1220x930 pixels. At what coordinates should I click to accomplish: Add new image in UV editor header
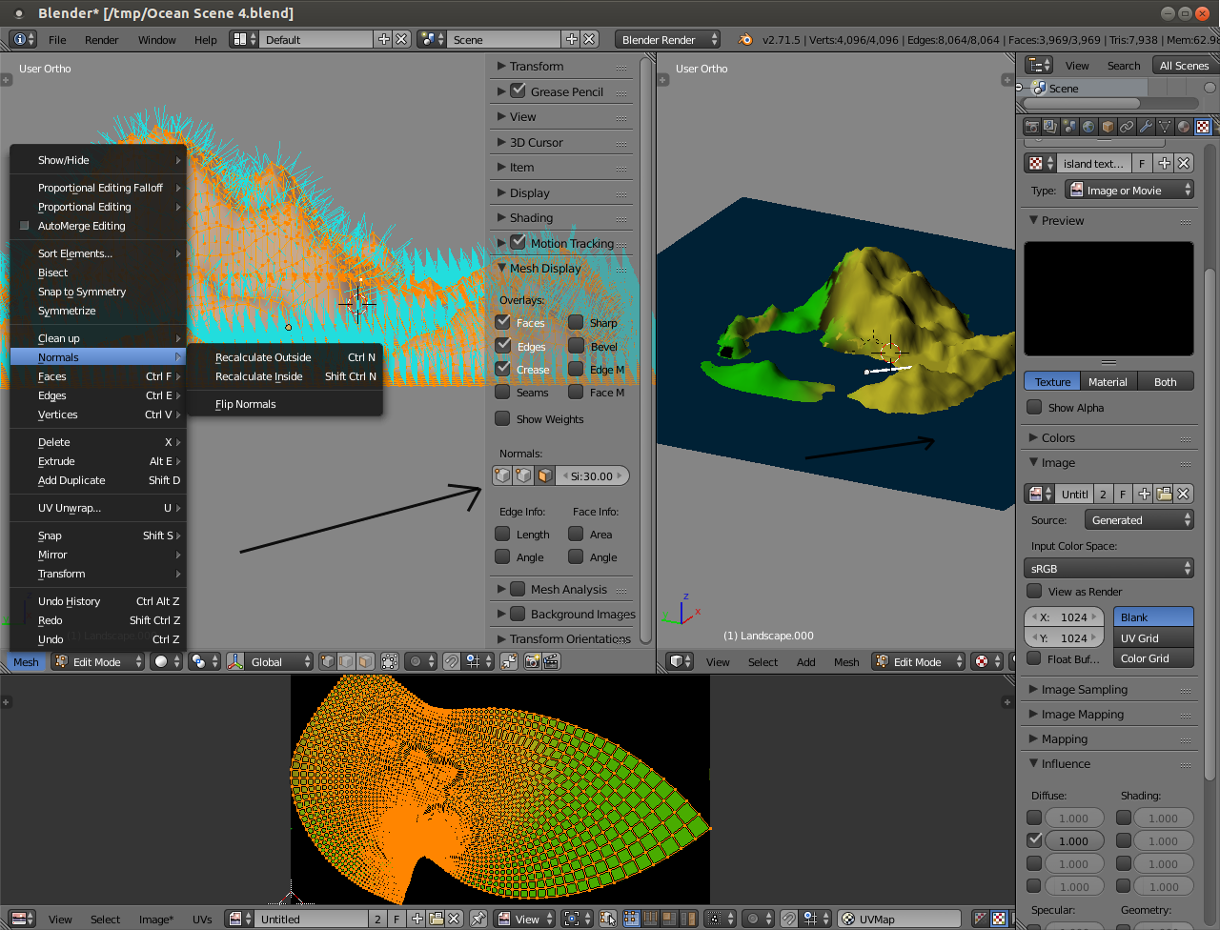[417, 919]
